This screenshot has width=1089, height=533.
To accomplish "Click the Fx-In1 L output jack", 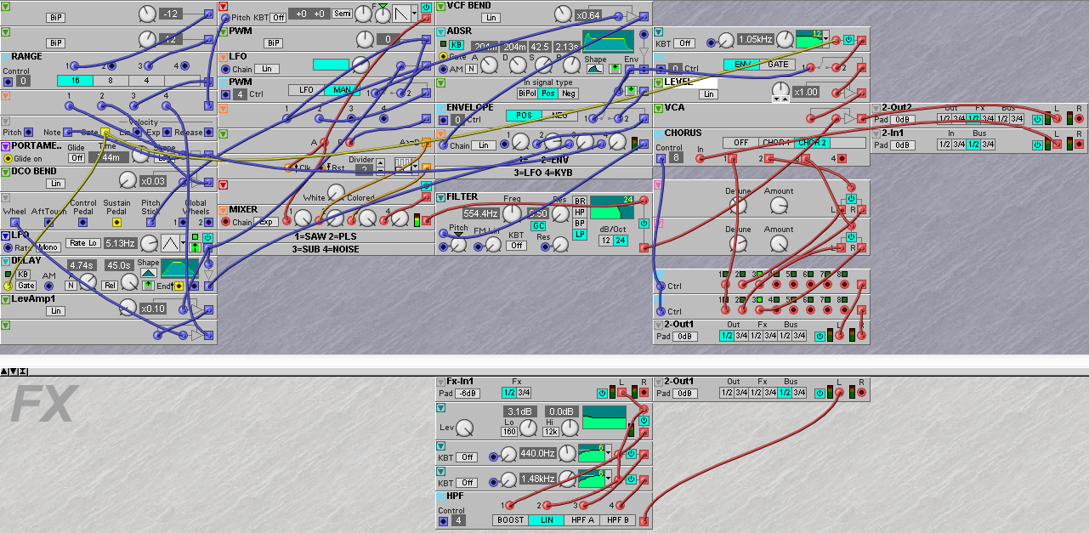I will (621, 393).
